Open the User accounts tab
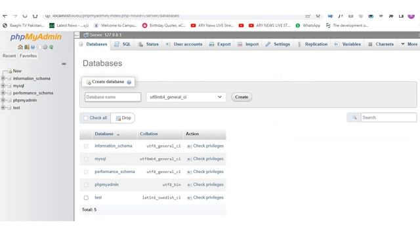Viewport: 420px width, 236px height. click(x=184, y=44)
